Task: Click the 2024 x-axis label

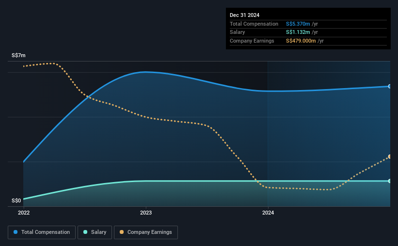Action: click(x=268, y=213)
